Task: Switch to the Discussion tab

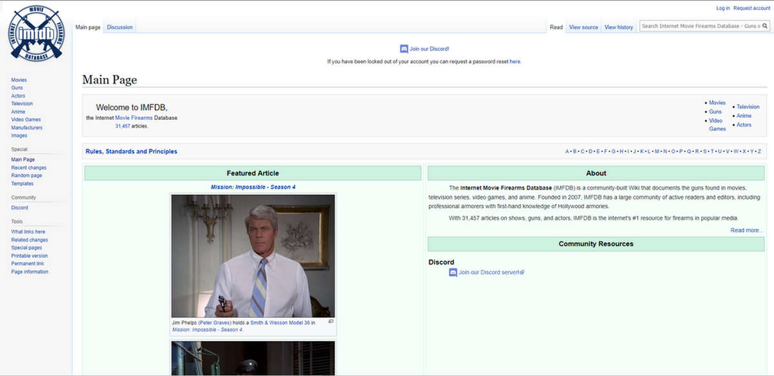Action: point(120,27)
